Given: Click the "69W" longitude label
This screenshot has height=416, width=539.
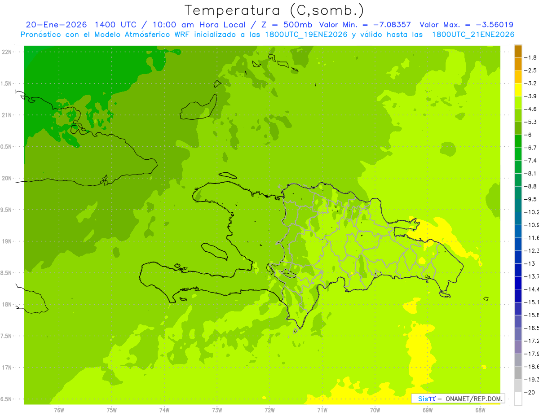Looking at the screenshot, I should 428,410.
